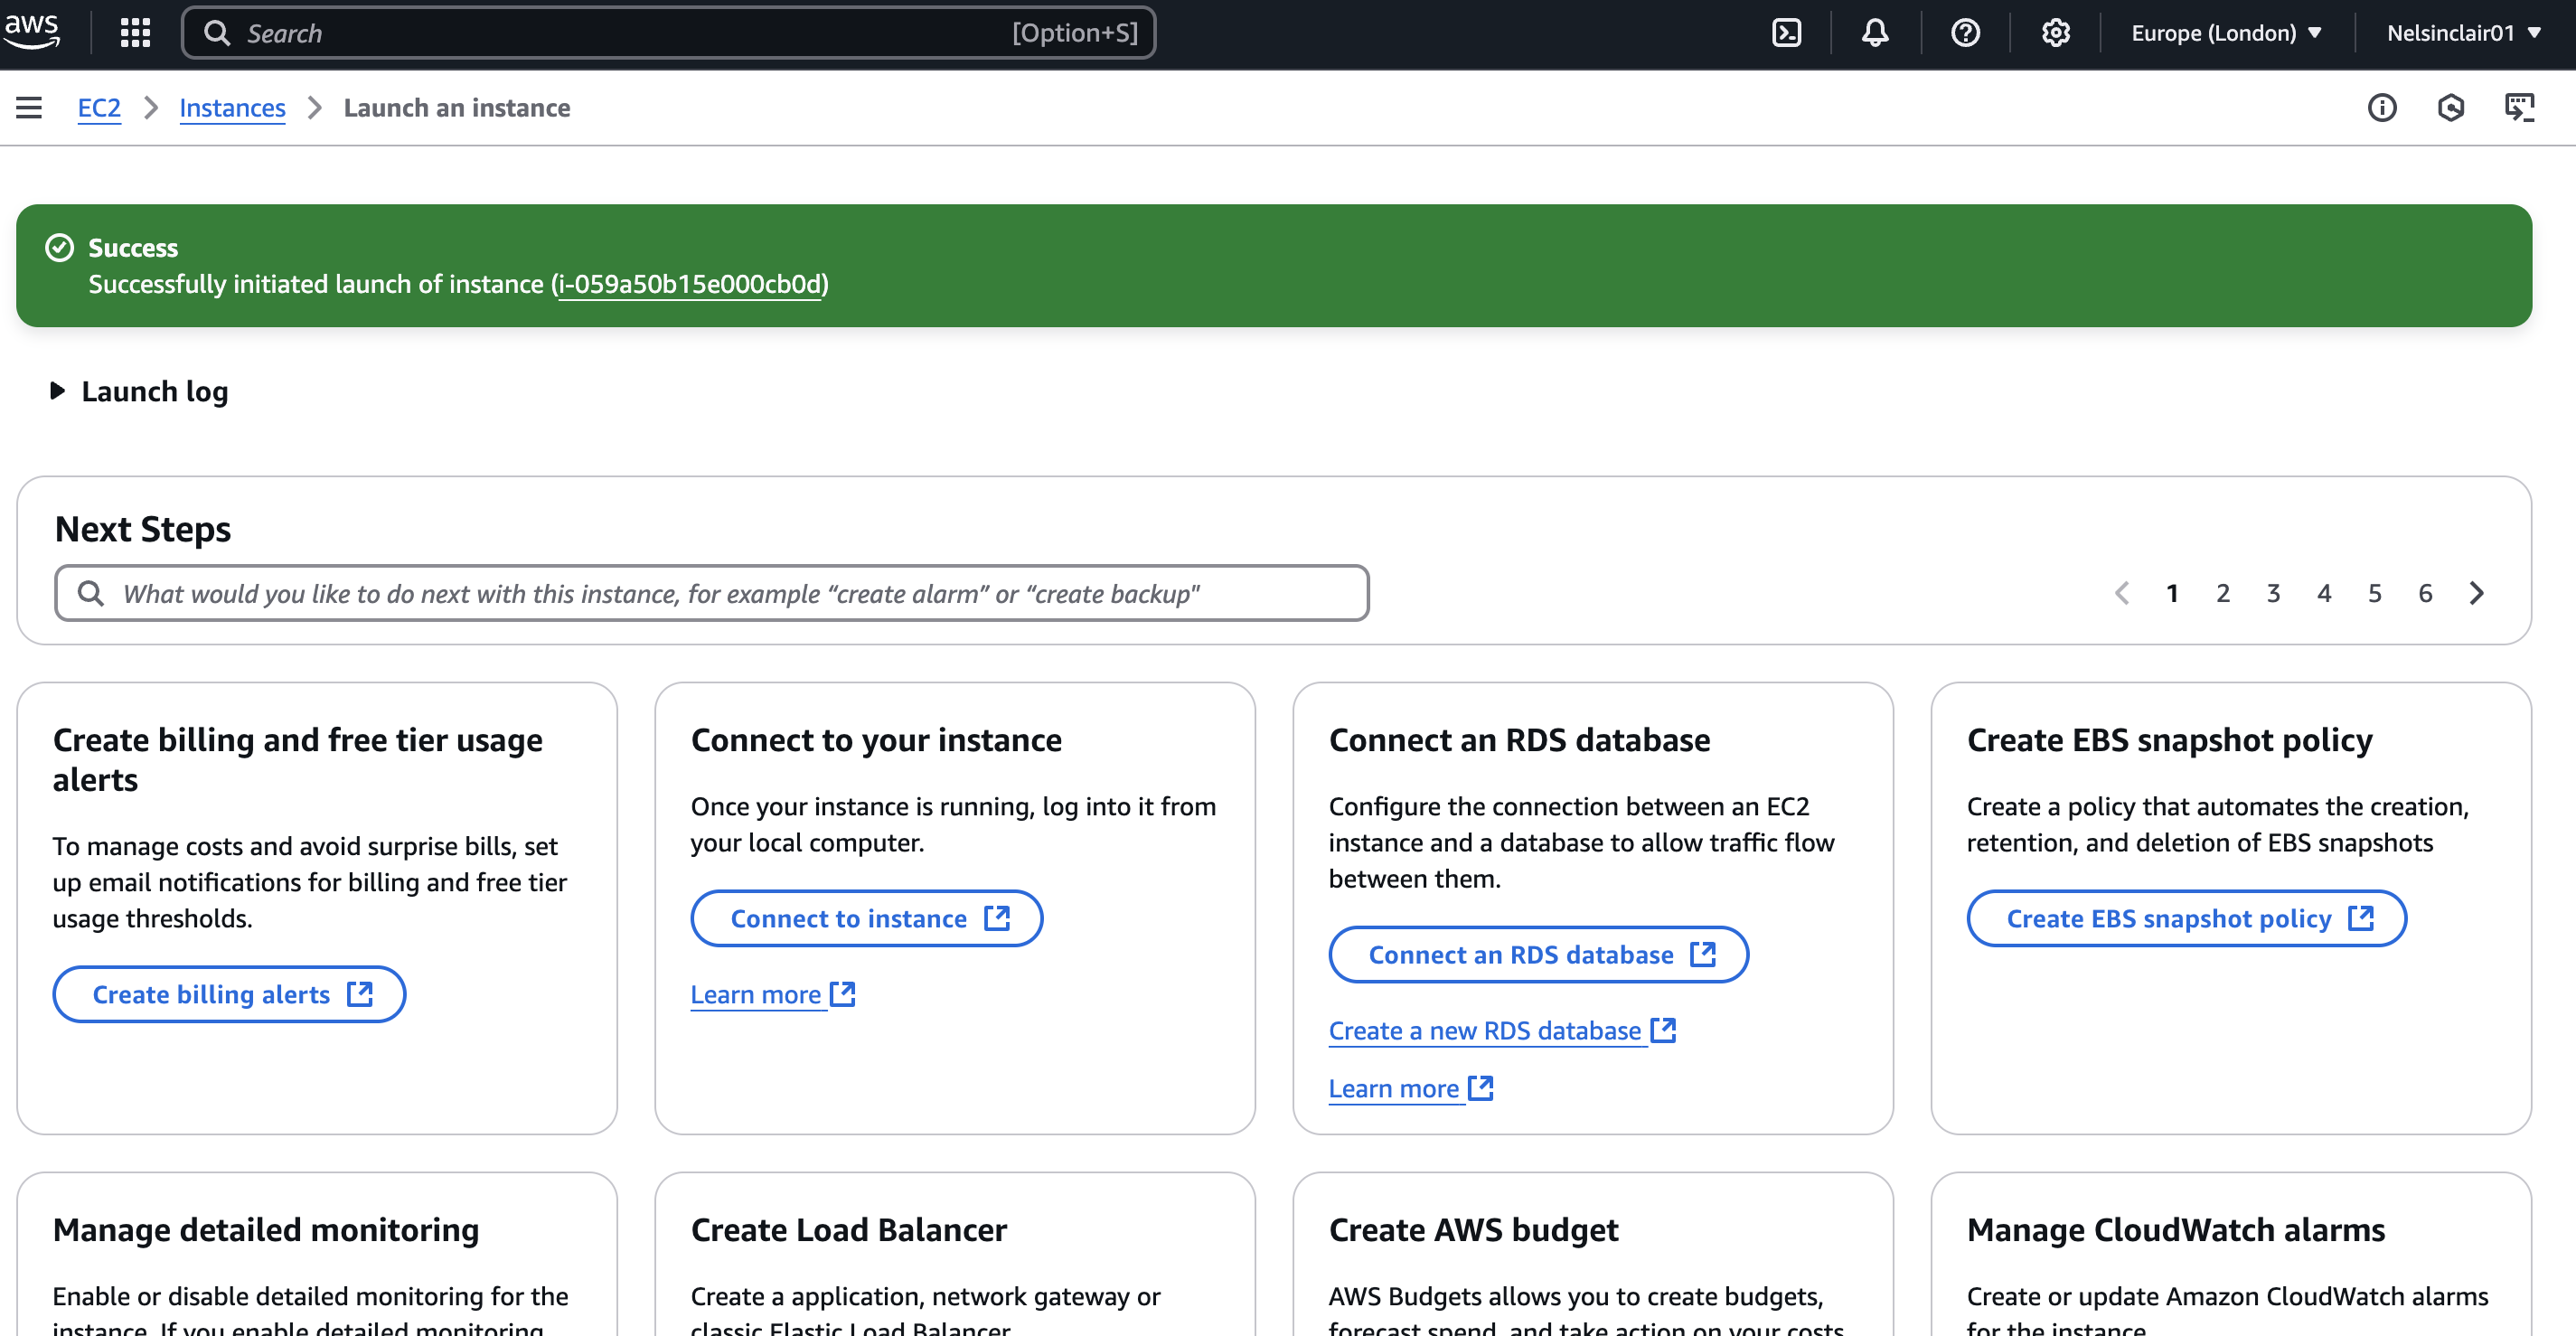This screenshot has width=2576, height=1336.
Task: Launch CloudShell from the top bar
Action: click(x=1786, y=33)
